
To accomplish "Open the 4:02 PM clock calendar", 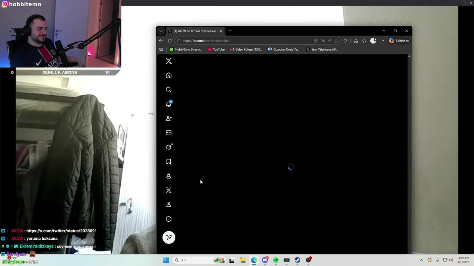I will coord(464,260).
